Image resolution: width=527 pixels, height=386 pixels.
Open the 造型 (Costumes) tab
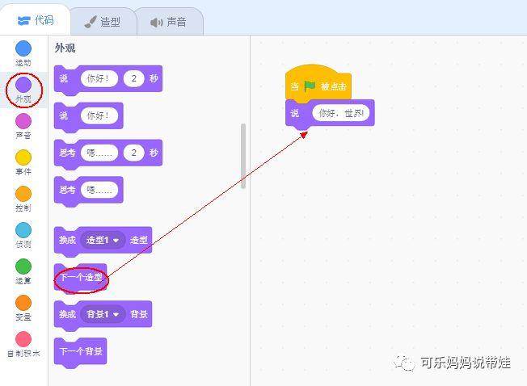(x=102, y=22)
